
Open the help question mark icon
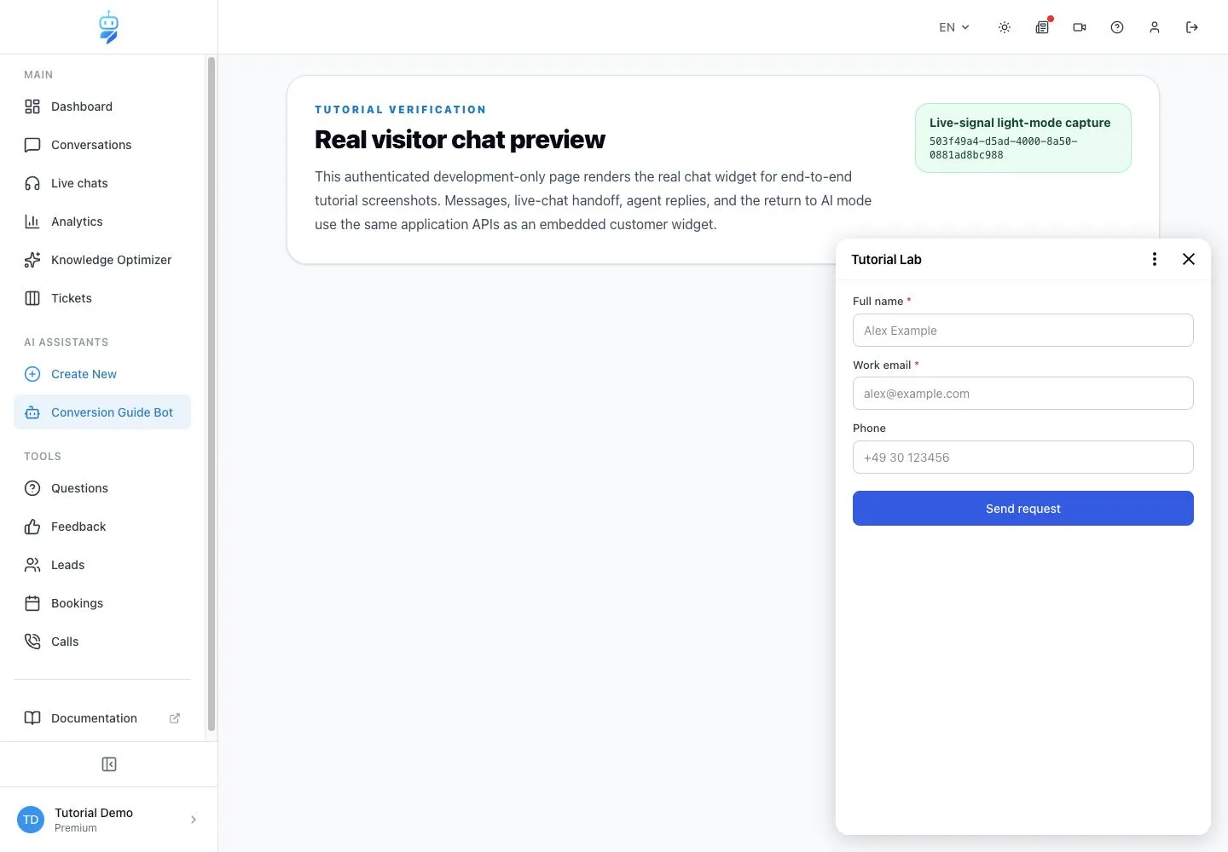(1117, 27)
